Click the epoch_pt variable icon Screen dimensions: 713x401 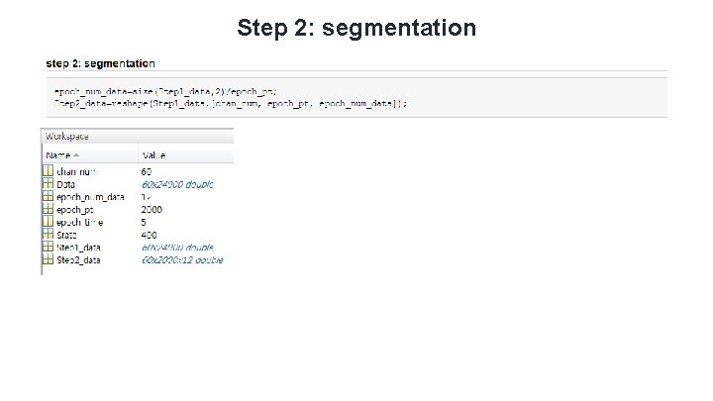(x=49, y=209)
